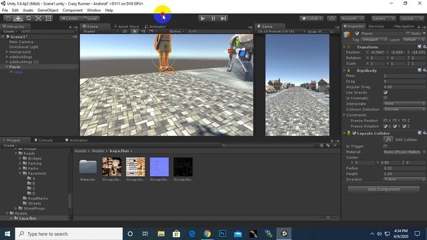Switch to the Console tab
This screenshot has width=427, height=240.
pyautogui.click(x=43, y=140)
